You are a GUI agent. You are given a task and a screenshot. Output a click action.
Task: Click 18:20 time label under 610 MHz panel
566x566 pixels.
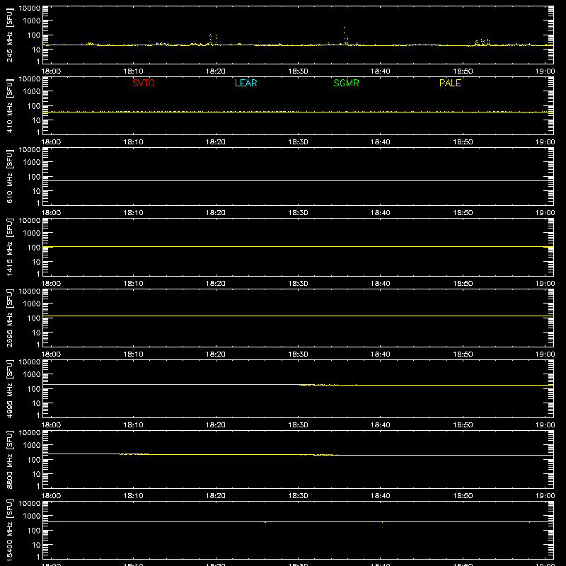pyautogui.click(x=216, y=213)
